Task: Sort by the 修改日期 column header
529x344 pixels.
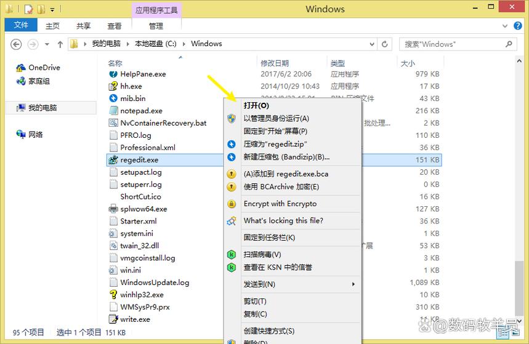Action: (x=275, y=63)
